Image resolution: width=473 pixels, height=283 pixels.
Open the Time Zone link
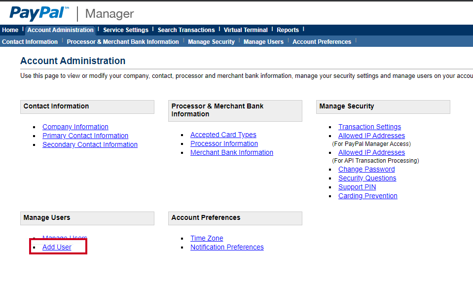click(x=207, y=239)
